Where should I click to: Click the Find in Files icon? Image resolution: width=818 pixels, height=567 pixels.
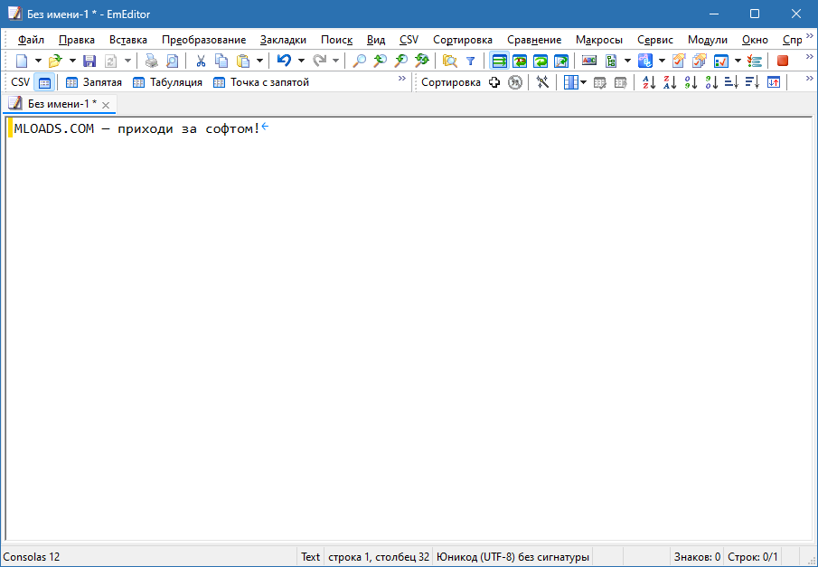point(450,61)
